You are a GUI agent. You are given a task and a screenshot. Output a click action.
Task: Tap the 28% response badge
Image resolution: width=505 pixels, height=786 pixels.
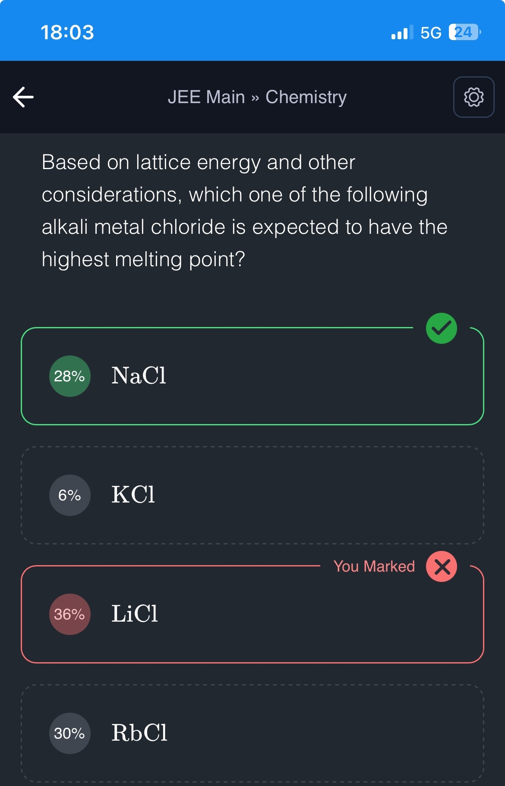click(69, 376)
